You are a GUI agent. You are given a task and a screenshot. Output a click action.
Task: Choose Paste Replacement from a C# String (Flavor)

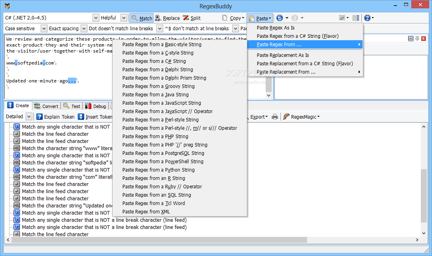coord(305,64)
